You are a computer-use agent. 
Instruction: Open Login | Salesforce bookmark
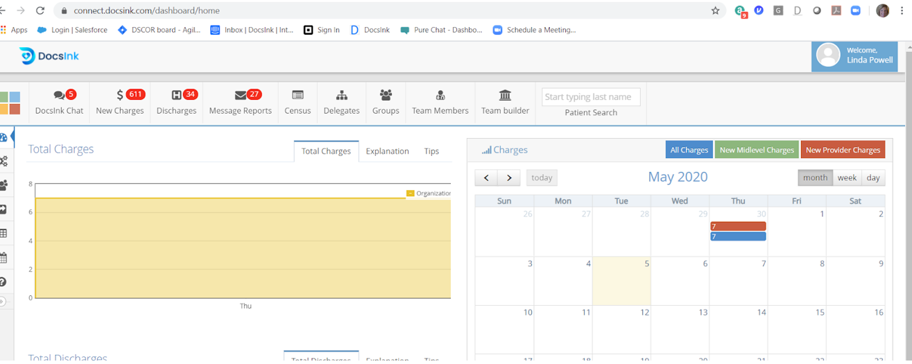pos(72,30)
